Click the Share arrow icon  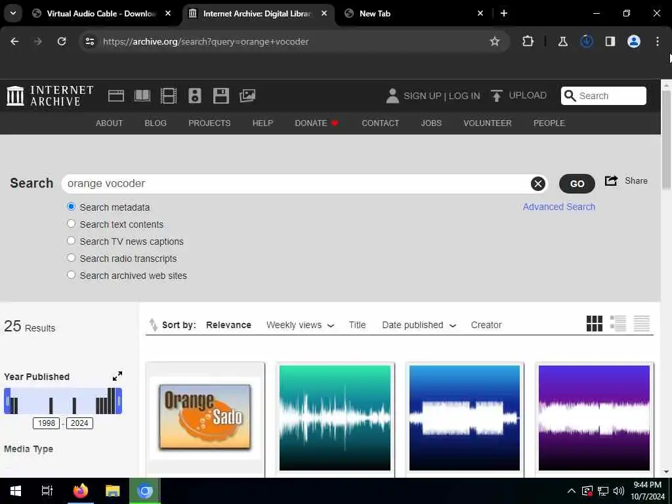tap(611, 180)
